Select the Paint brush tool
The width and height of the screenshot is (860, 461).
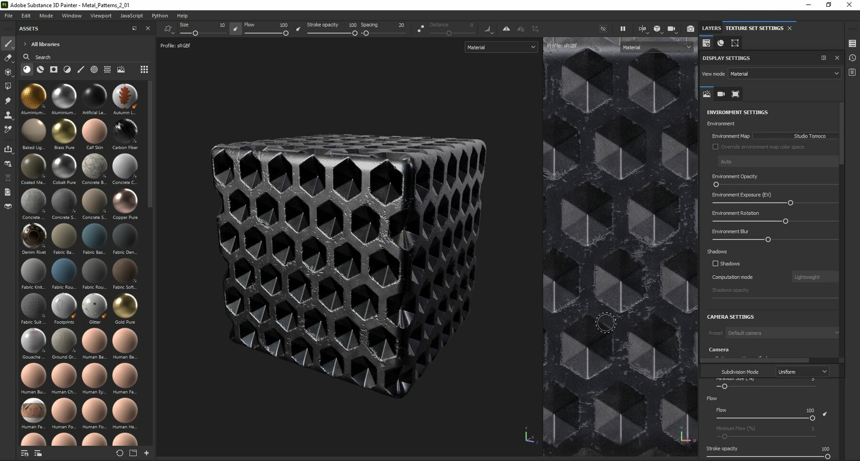(x=8, y=43)
